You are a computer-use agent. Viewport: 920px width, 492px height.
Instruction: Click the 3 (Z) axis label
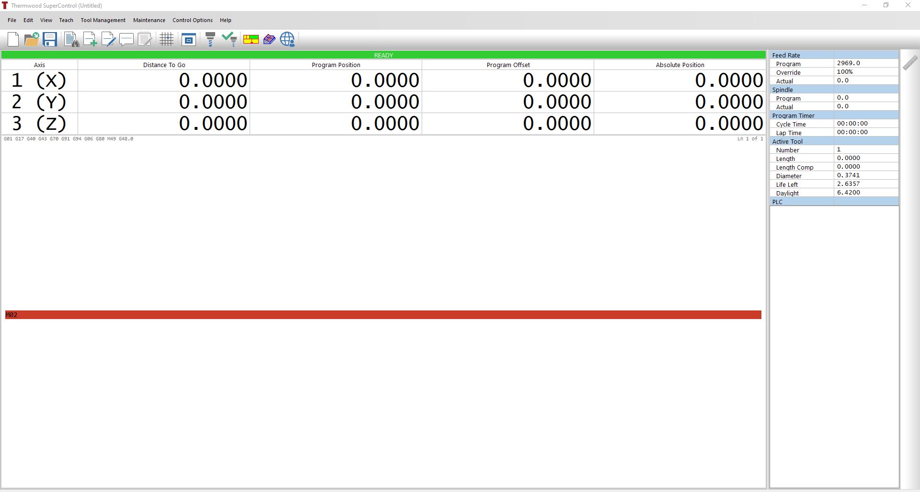pos(39,124)
